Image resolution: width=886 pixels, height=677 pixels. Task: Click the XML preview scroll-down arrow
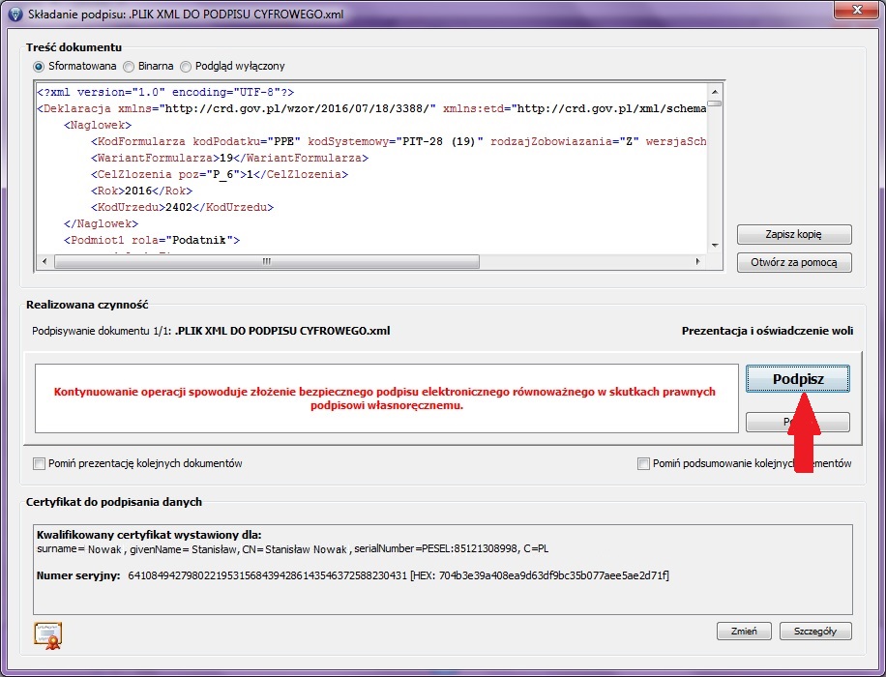(715, 246)
